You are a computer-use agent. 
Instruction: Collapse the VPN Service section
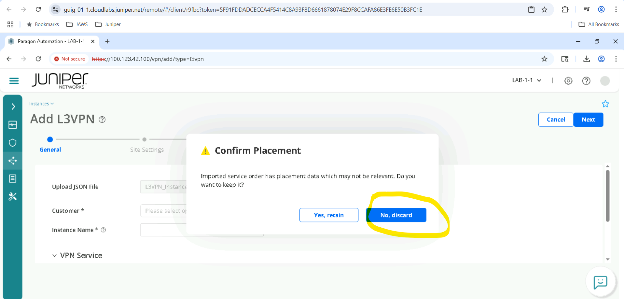coord(54,255)
